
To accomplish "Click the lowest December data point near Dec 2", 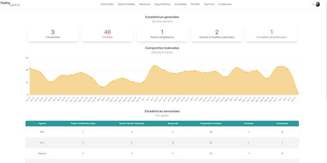I will (x=102, y=87).
